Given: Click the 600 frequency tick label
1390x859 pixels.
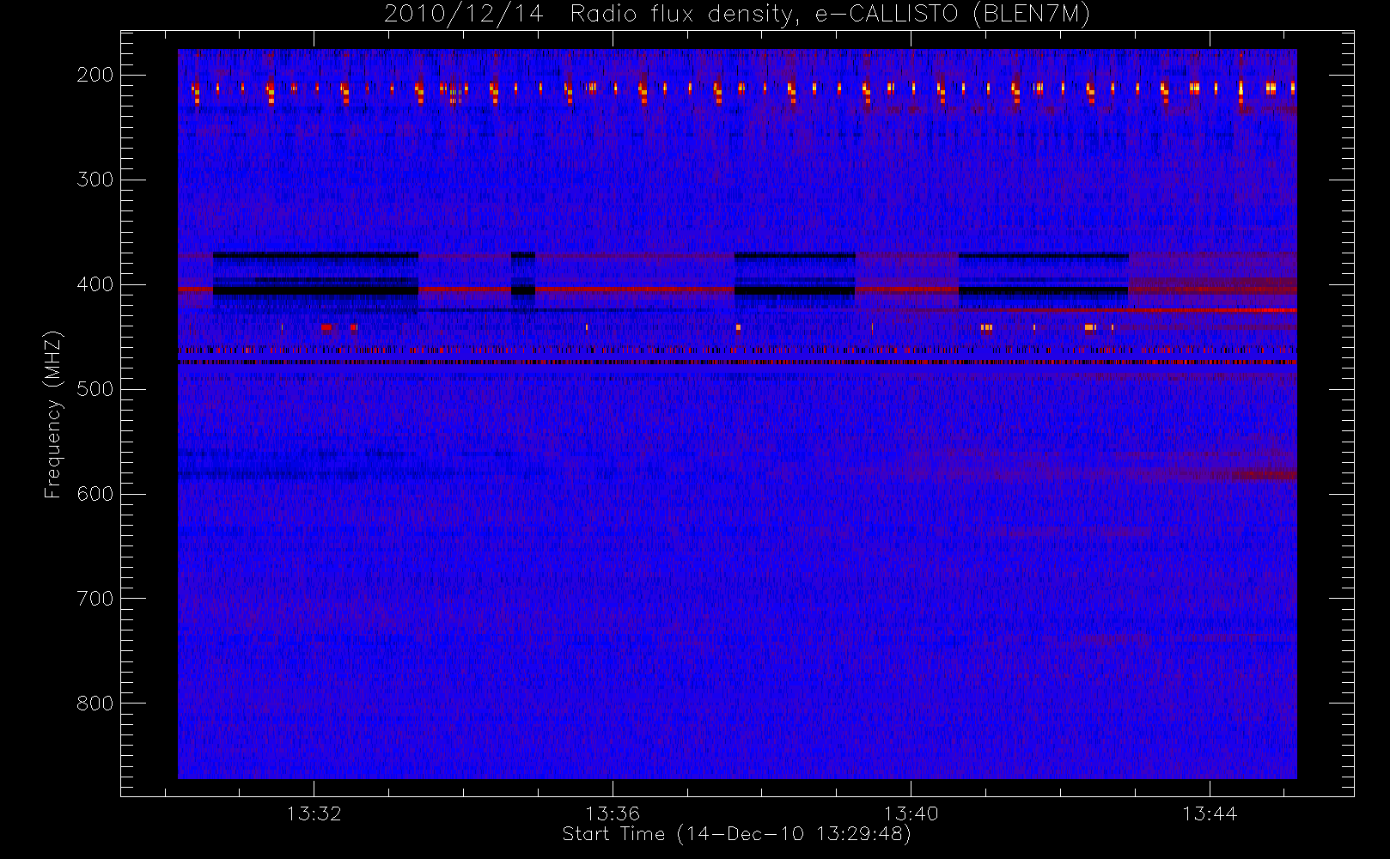Looking at the screenshot, I should pyautogui.click(x=94, y=494).
